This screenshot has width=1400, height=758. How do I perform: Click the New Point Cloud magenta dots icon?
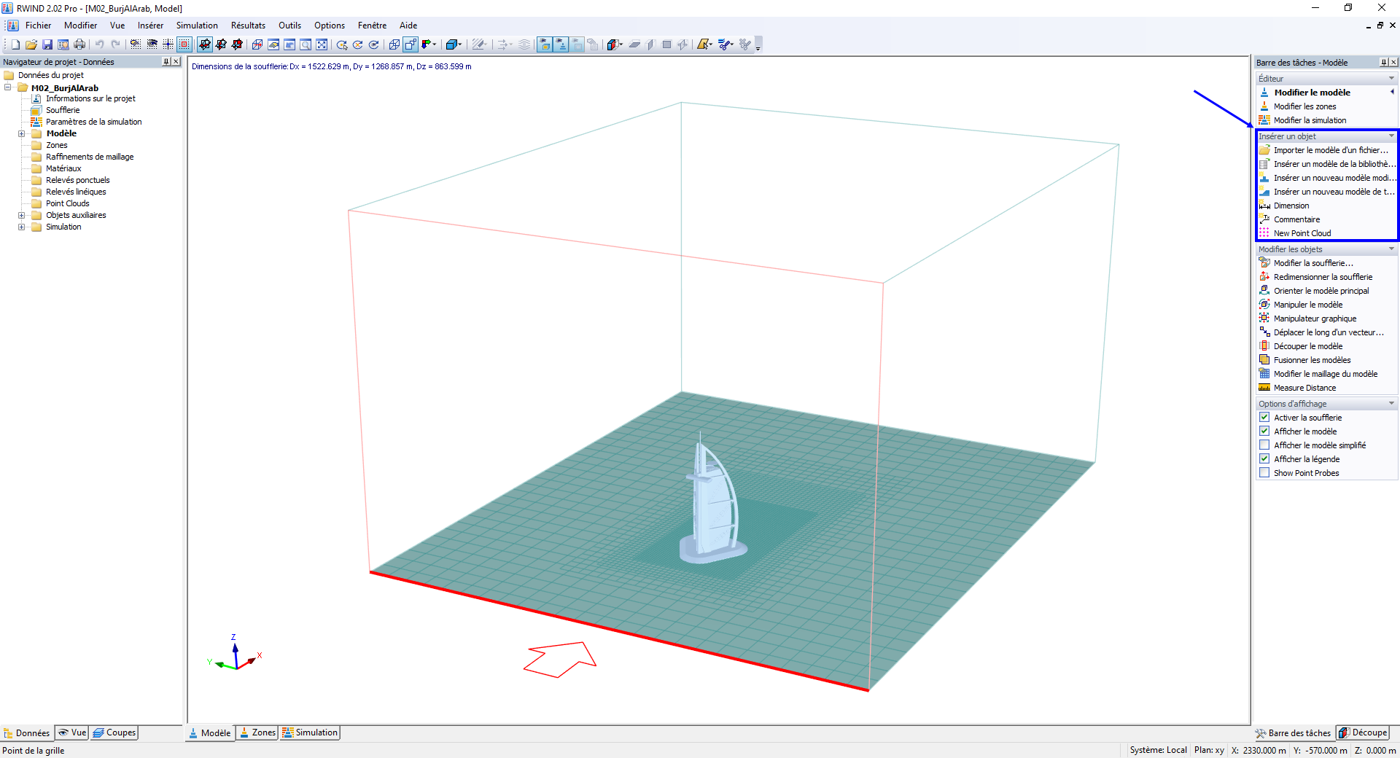click(1264, 233)
